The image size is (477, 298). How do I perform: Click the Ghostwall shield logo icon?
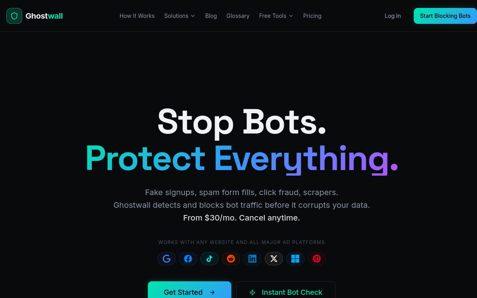point(14,16)
